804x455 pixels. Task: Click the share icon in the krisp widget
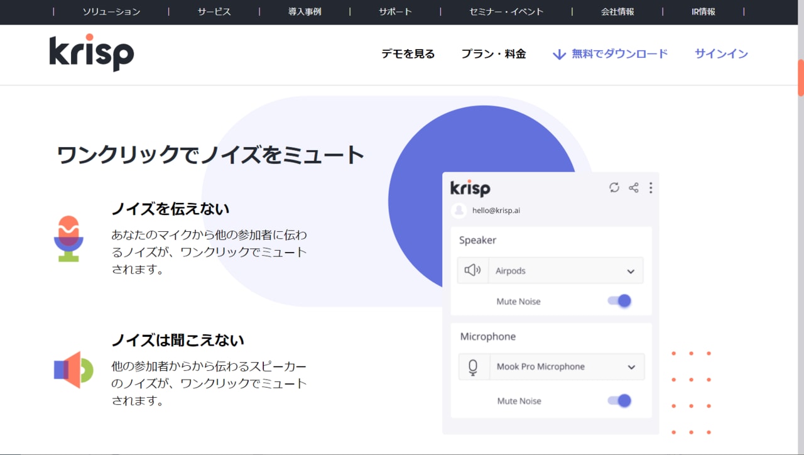coord(633,187)
